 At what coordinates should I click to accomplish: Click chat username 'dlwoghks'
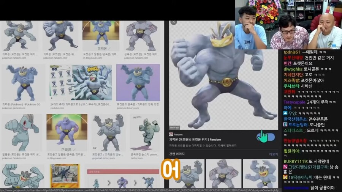tap(293, 69)
